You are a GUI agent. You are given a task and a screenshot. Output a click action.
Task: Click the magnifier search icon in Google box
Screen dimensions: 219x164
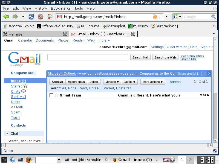[x=214, y=17]
